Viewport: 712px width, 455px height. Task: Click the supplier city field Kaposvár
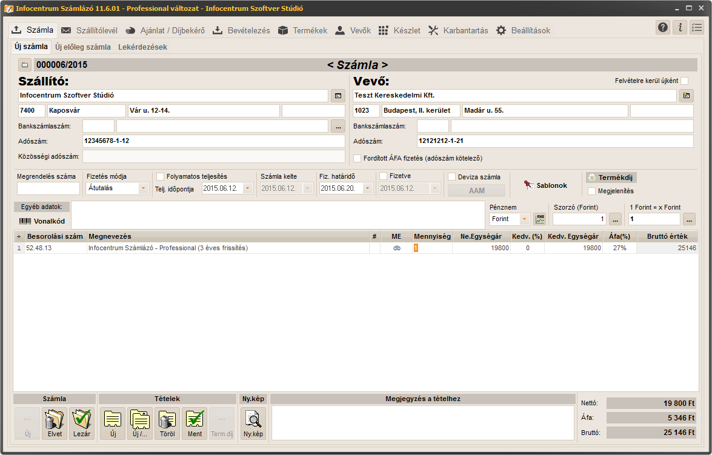(x=86, y=111)
